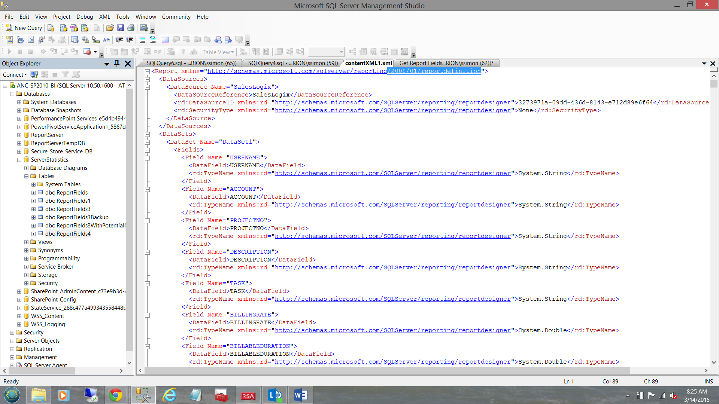Image resolution: width=719 pixels, height=404 pixels.
Task: Collapse the Report root node outline box
Action: coord(148,71)
